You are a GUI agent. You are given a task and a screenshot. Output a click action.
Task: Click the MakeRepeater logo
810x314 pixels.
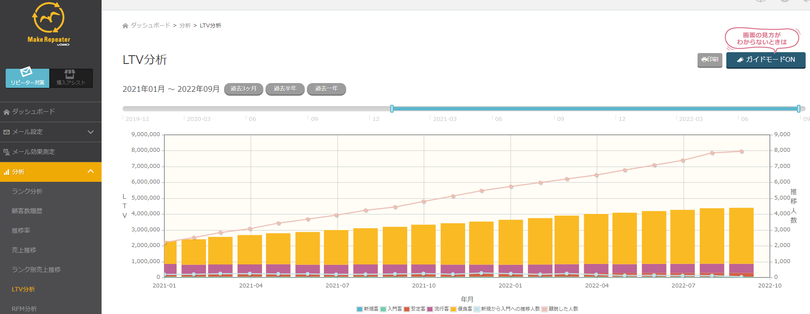[x=49, y=23]
